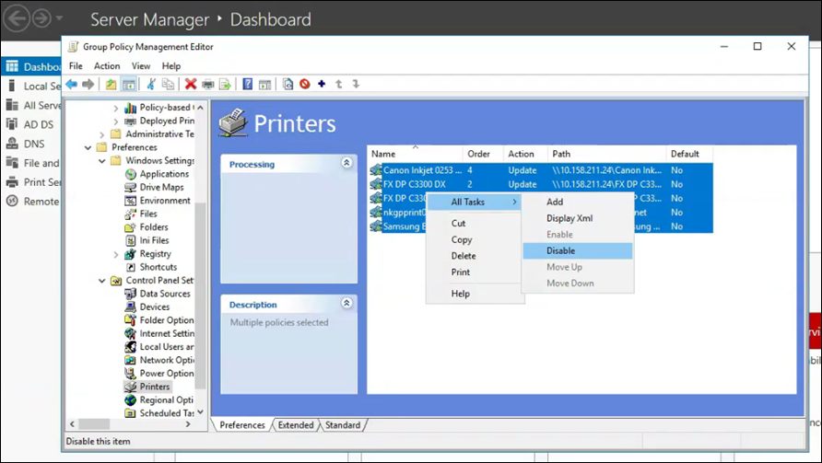Click the Export list toolbar icon
Screen dimensions: 822x463
click(x=224, y=85)
